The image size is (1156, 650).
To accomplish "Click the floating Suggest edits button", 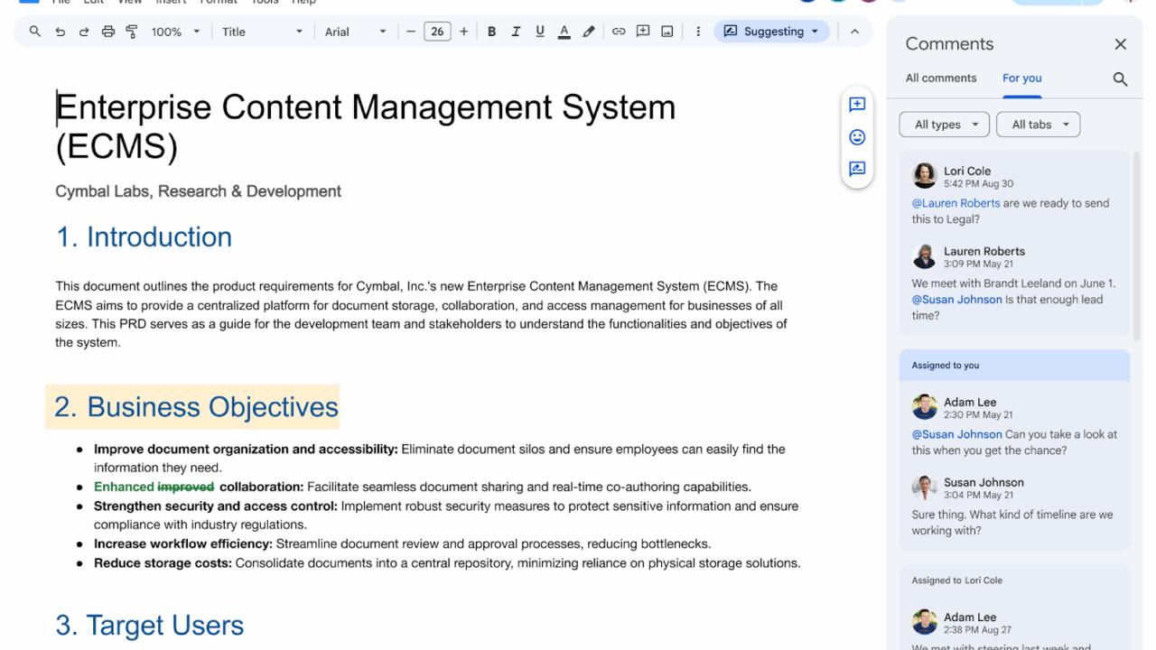I will pos(857,169).
